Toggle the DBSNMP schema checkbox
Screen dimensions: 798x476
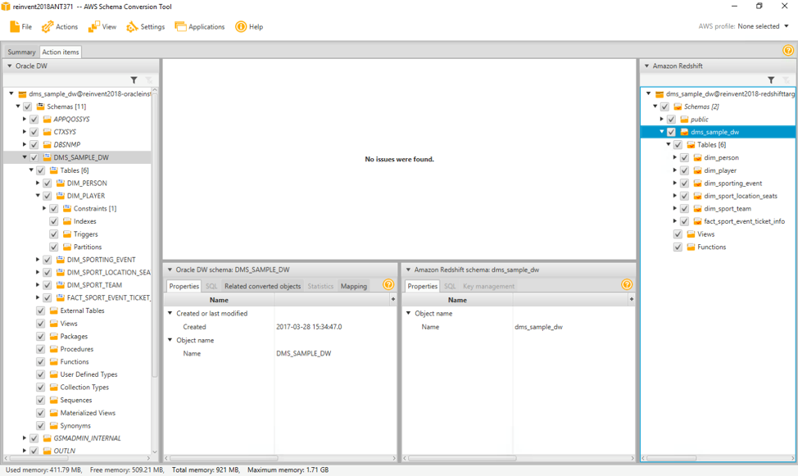34,144
